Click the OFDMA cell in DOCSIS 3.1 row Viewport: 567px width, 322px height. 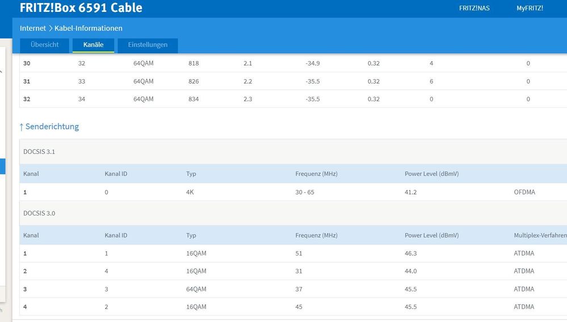524,192
